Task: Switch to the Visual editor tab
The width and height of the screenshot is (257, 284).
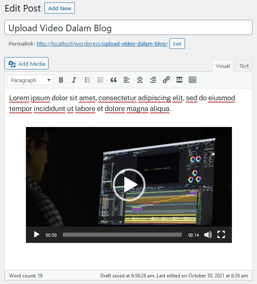Action: (223, 66)
